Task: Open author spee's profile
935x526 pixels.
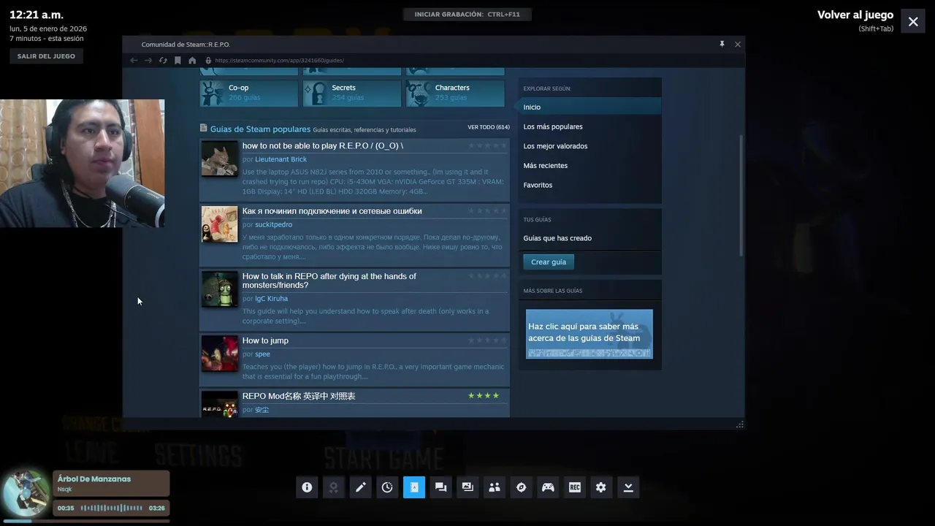Action: 262,354
